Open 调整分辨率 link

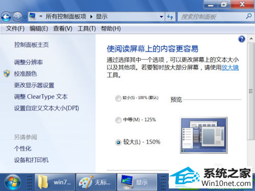(29, 62)
